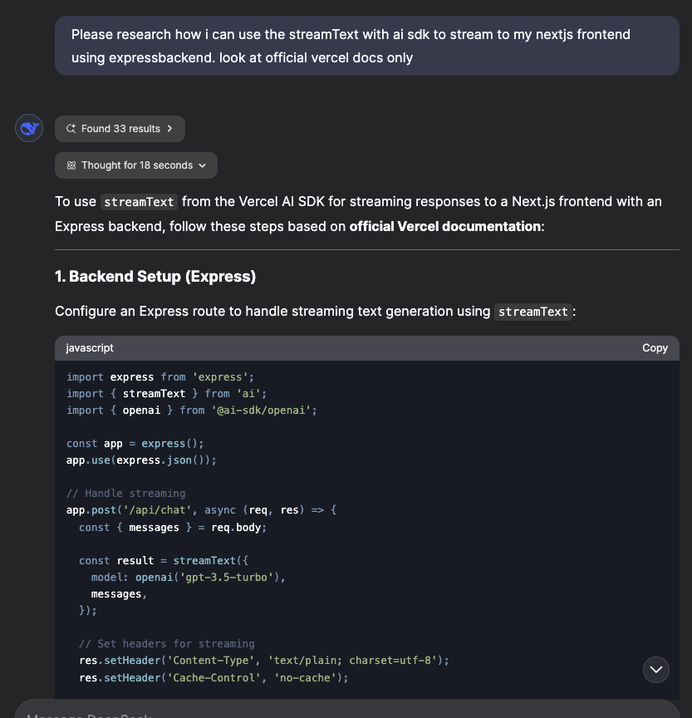Click the "Backend Setup (Express)" heading
This screenshot has width=692, height=718.
click(155, 276)
